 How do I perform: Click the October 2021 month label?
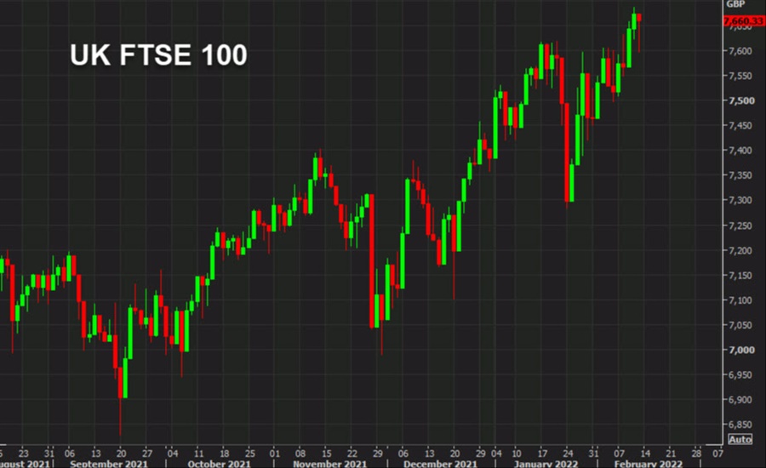[x=219, y=464]
